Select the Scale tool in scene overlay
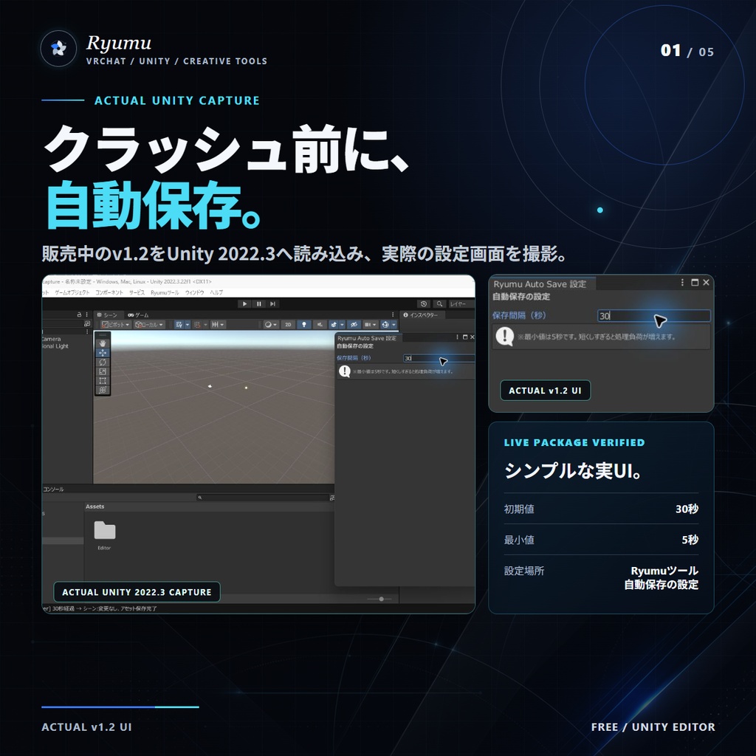The height and width of the screenshot is (756, 756). [x=102, y=371]
